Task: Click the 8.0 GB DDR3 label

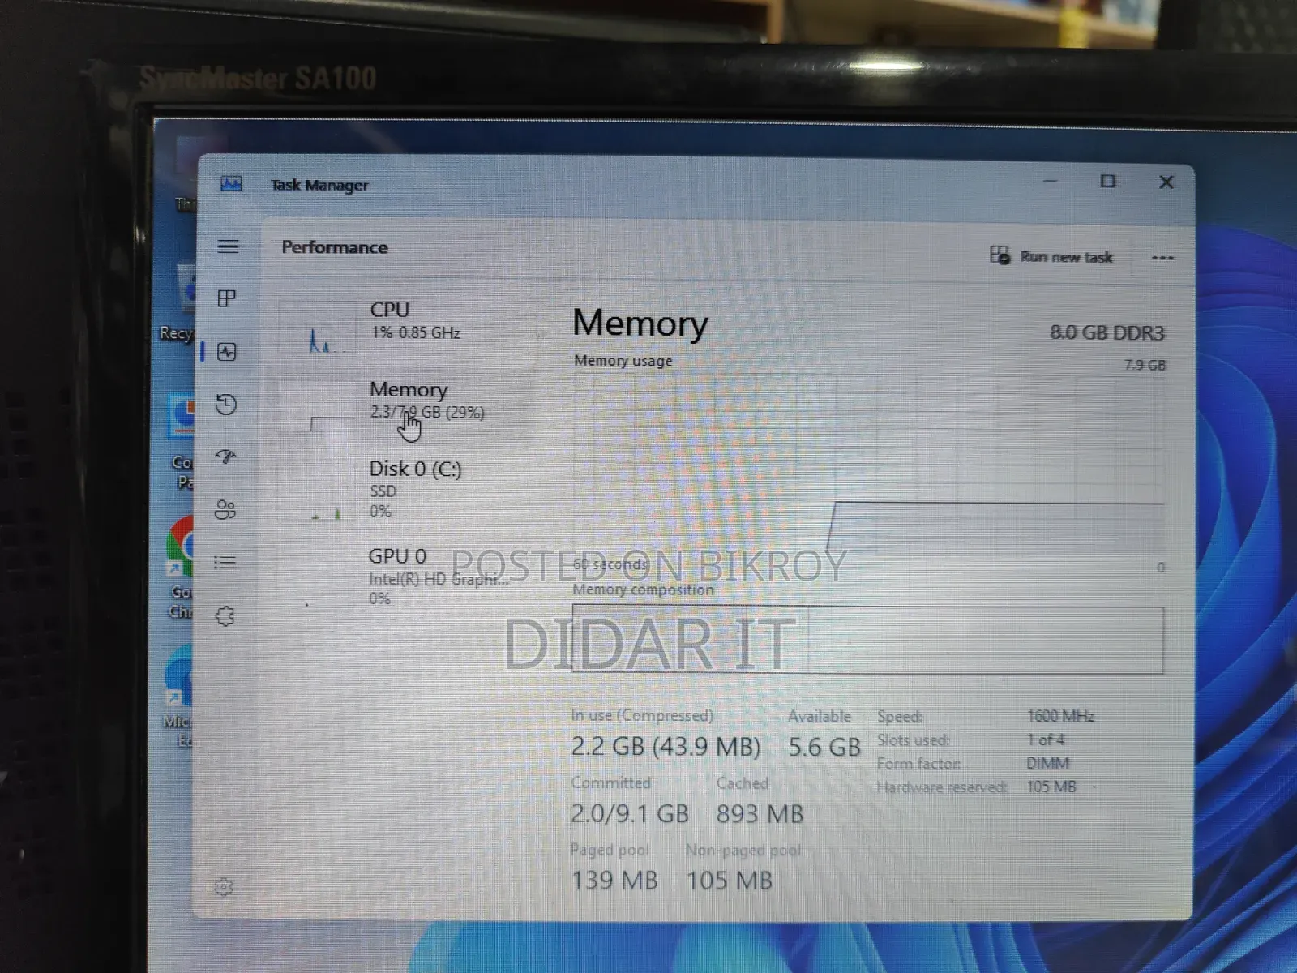Action: tap(1107, 332)
